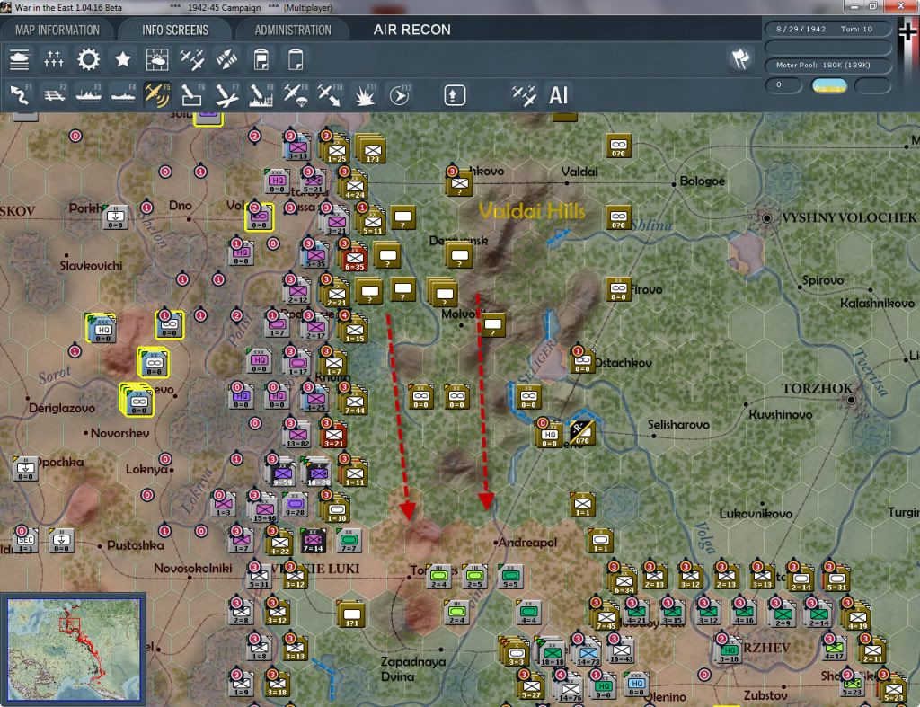Select the 15=96 unit counter
This screenshot has height=707, width=920.
[264, 508]
